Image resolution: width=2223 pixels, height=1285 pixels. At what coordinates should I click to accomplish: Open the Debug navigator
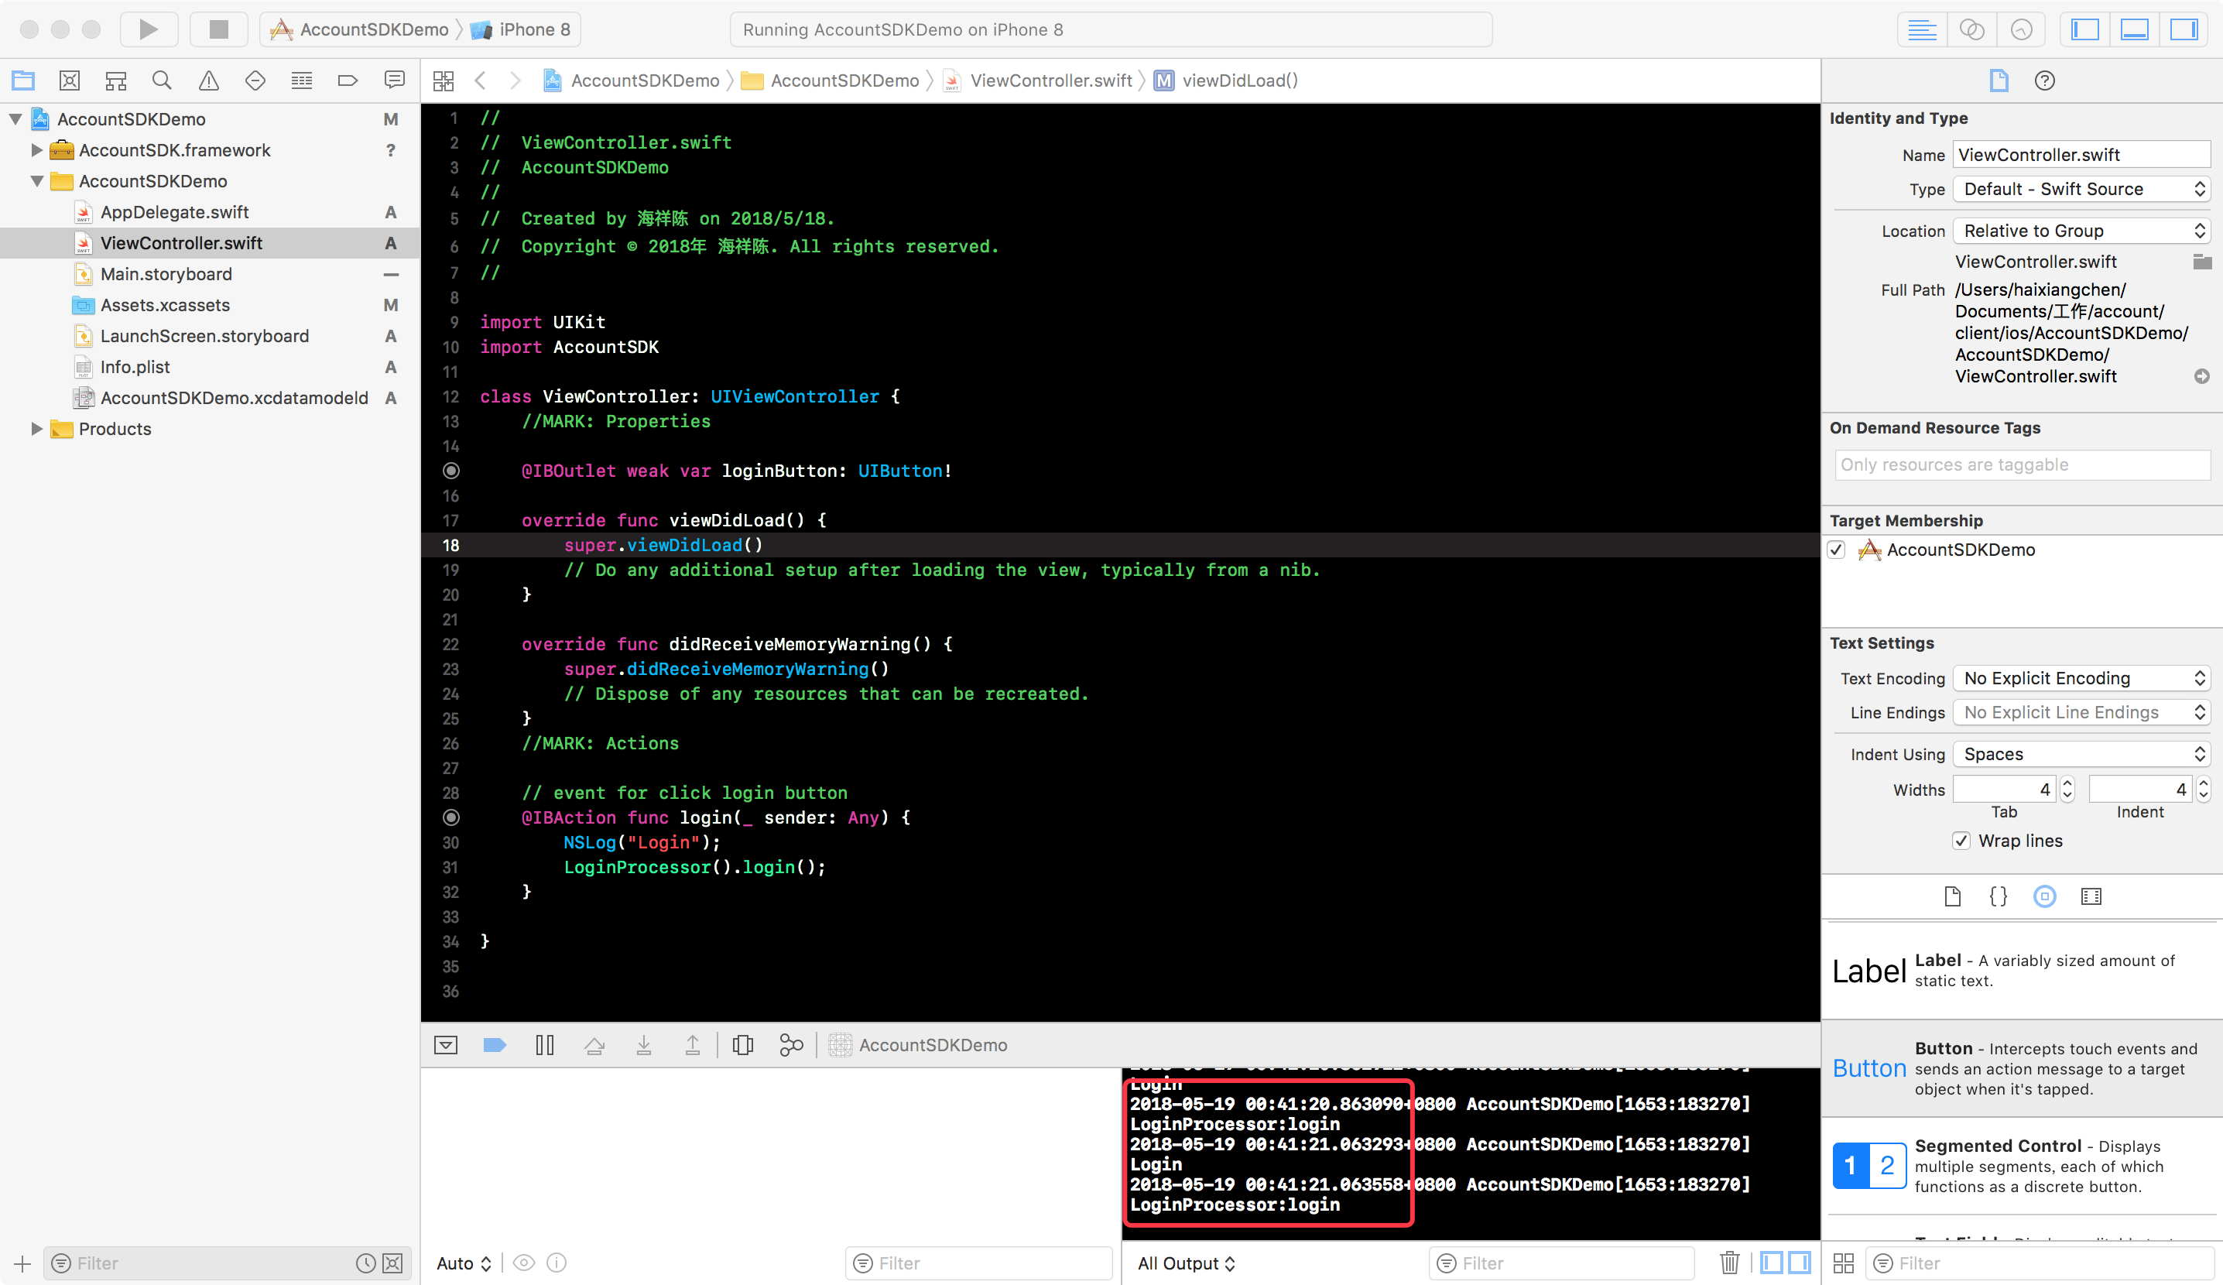click(302, 81)
